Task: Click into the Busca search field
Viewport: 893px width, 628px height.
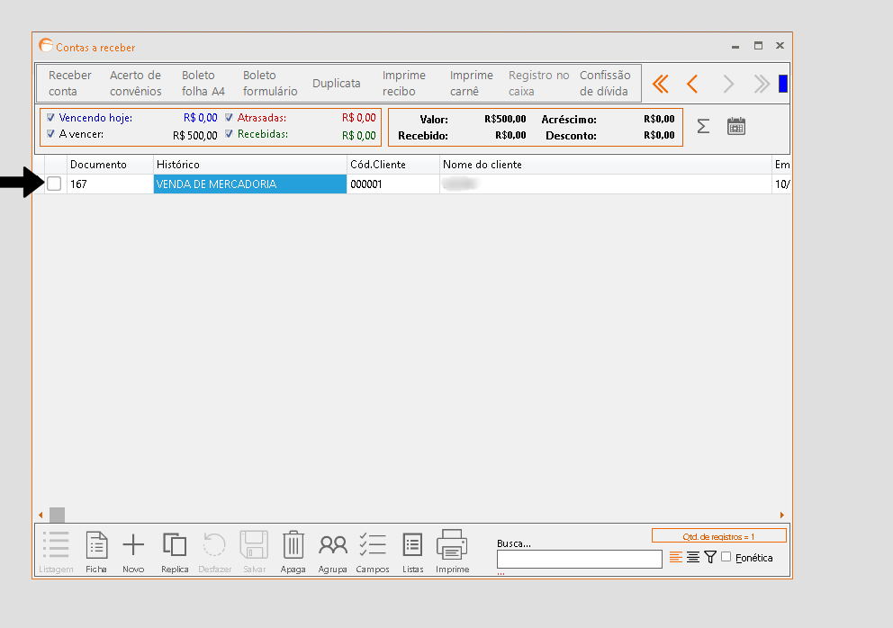Action: point(579,559)
